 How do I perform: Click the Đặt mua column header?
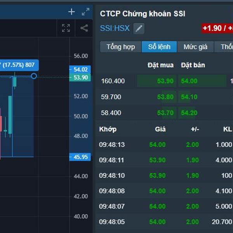[160, 65]
